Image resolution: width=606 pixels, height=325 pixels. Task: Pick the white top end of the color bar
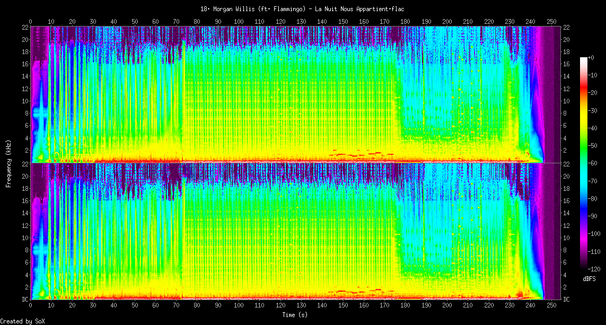coord(584,59)
